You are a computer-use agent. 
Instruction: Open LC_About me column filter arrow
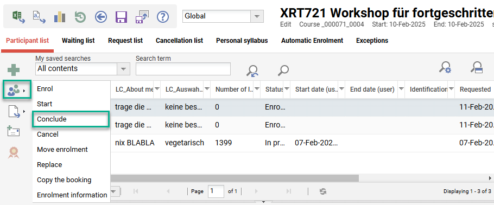pos(156,89)
